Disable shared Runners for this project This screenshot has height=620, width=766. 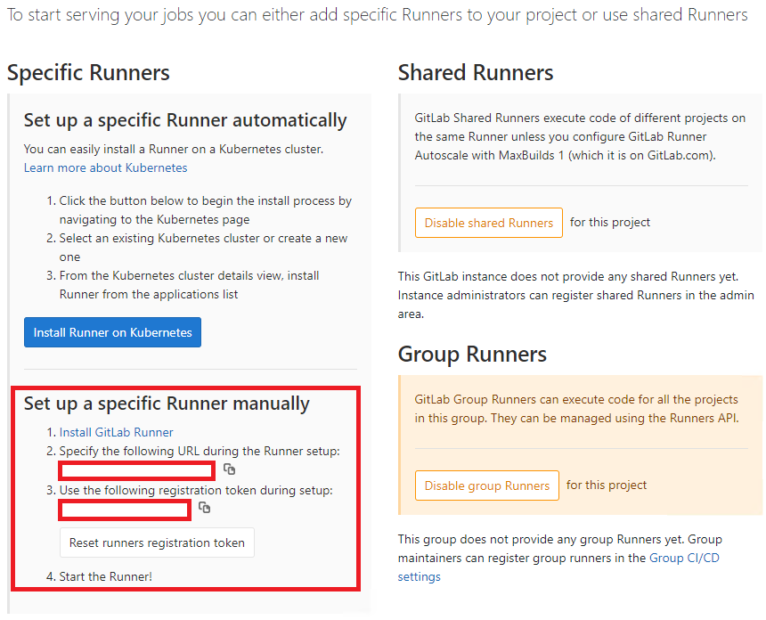tap(488, 223)
